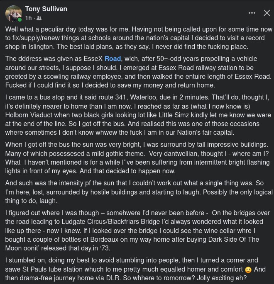Click the paragraph mentioning Essex Road railway station
The image size is (274, 284).
tap(138, 72)
